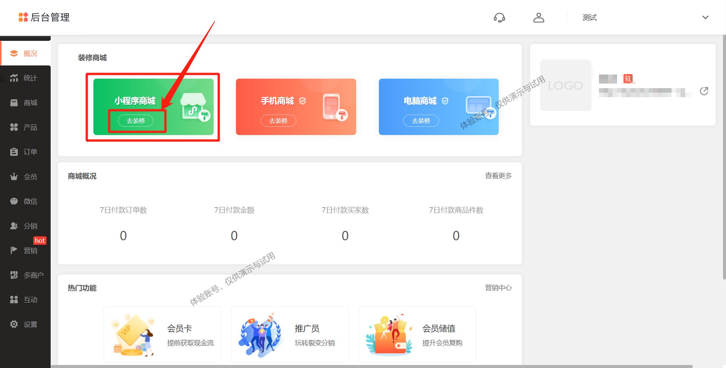This screenshot has height=368, width=726.
Task: Click the 推广员 promotion card
Action: coord(289,334)
